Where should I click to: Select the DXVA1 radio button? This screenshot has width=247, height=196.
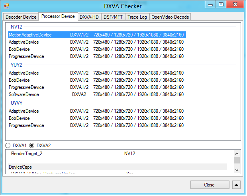16,146
